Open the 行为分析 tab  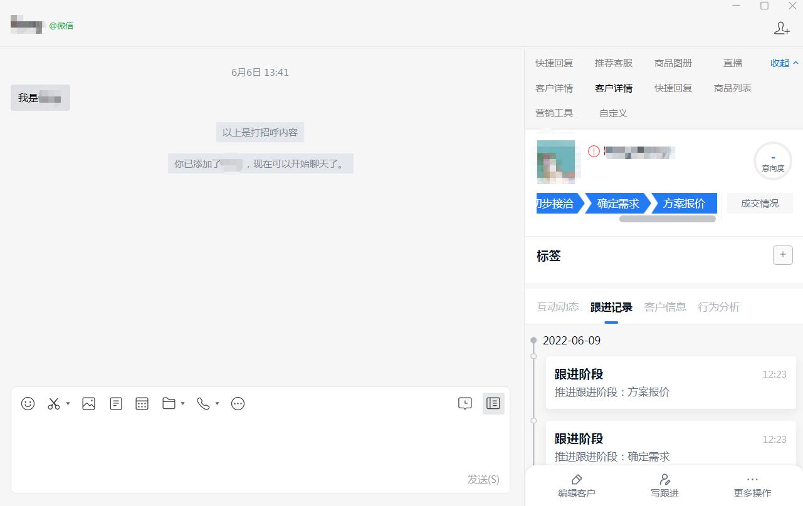(x=718, y=307)
